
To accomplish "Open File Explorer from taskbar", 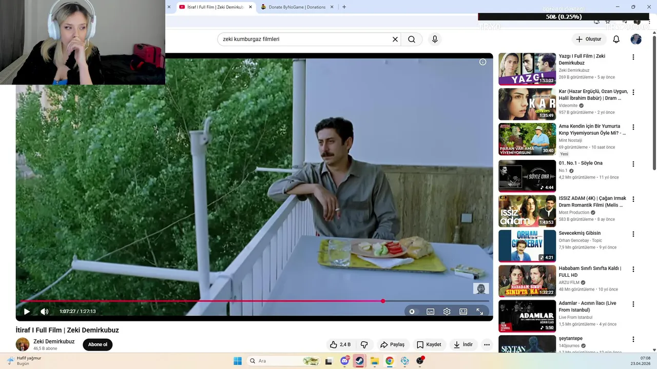I will (375, 361).
